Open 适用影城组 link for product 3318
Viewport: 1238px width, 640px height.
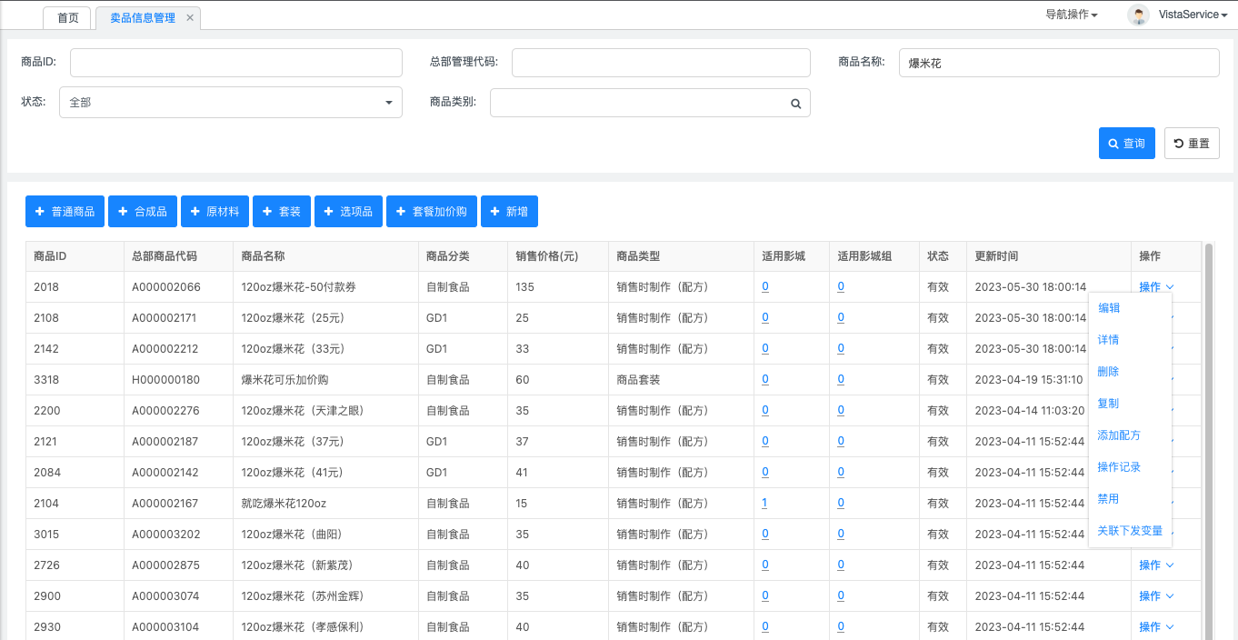coord(841,380)
